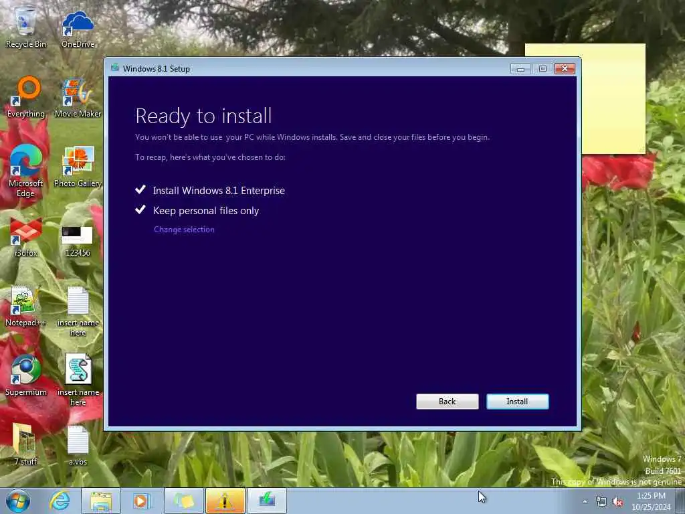Select the 123456 file icon

click(78, 241)
